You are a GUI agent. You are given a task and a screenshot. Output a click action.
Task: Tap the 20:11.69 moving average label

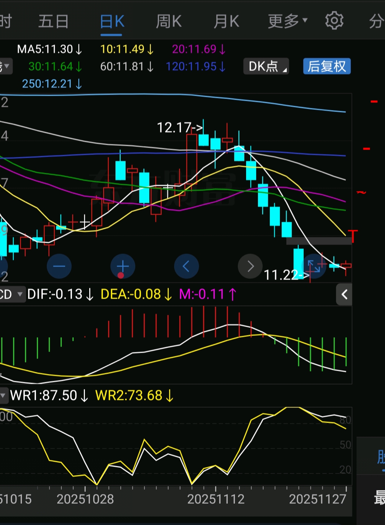(x=199, y=49)
